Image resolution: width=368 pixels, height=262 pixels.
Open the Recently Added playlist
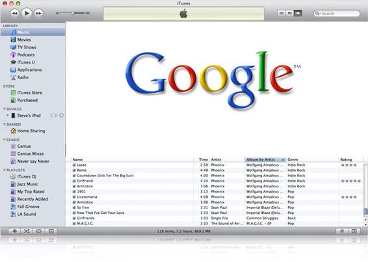coord(33,199)
